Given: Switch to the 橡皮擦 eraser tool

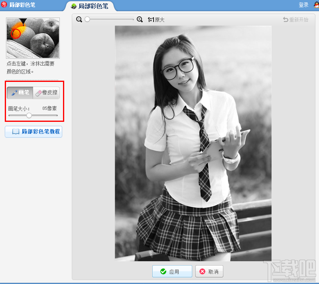Looking at the screenshot, I should [x=47, y=92].
